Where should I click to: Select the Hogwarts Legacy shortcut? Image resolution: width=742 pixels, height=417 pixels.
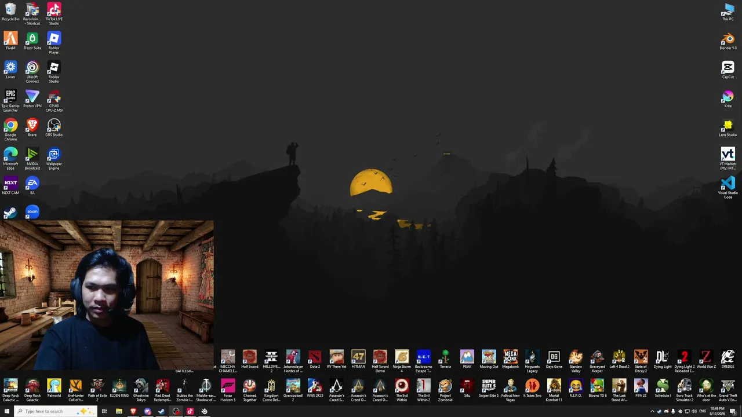click(532, 361)
